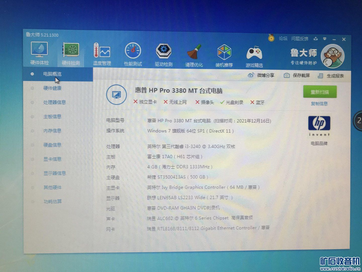This screenshot has width=362, height=272.
Task: Click the 光盘刻录 status indicator
Action: [x=232, y=102]
